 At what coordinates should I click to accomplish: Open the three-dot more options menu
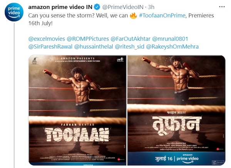222,7
